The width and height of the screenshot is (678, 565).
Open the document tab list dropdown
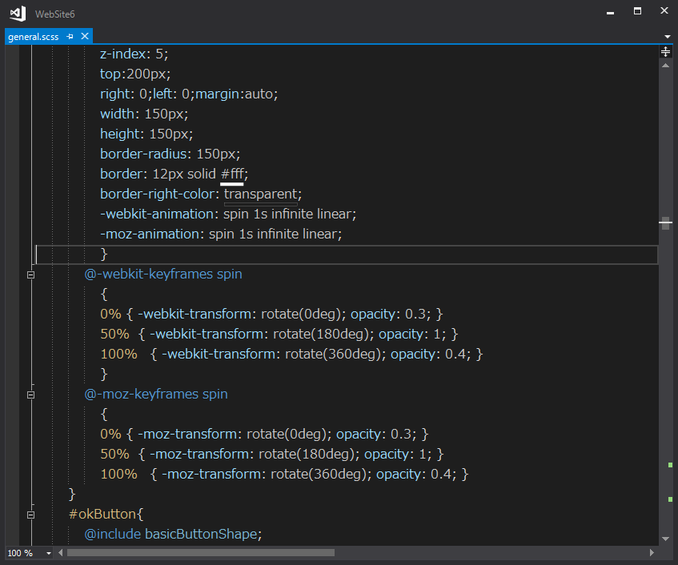(668, 37)
